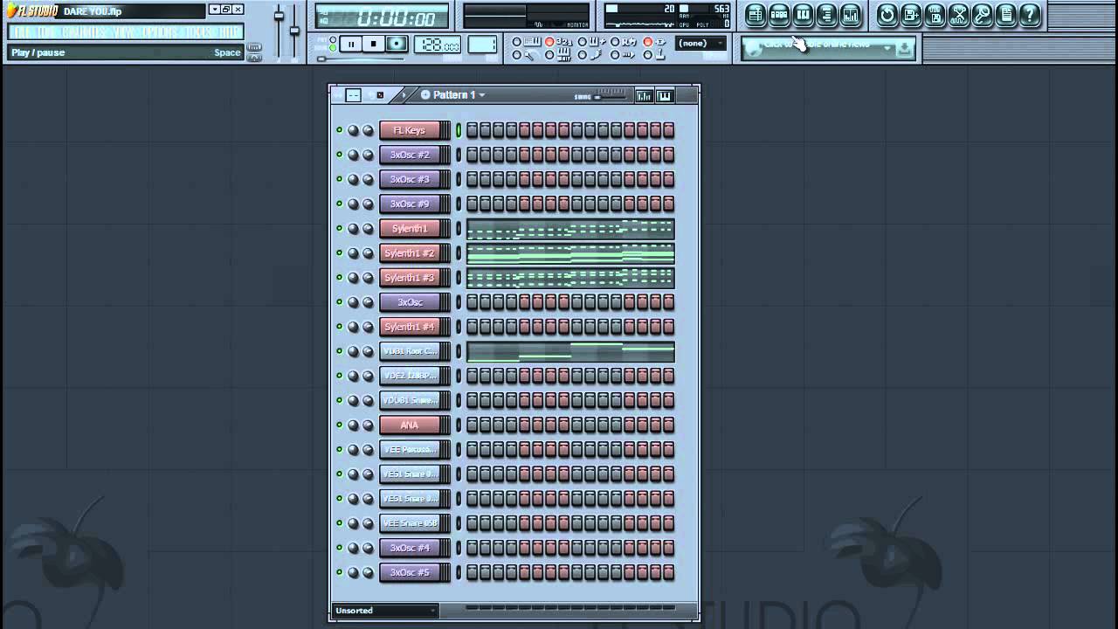Click the hint bar upper small button
The width and height of the screenshot is (1118, 629).
pyautogui.click(x=254, y=46)
